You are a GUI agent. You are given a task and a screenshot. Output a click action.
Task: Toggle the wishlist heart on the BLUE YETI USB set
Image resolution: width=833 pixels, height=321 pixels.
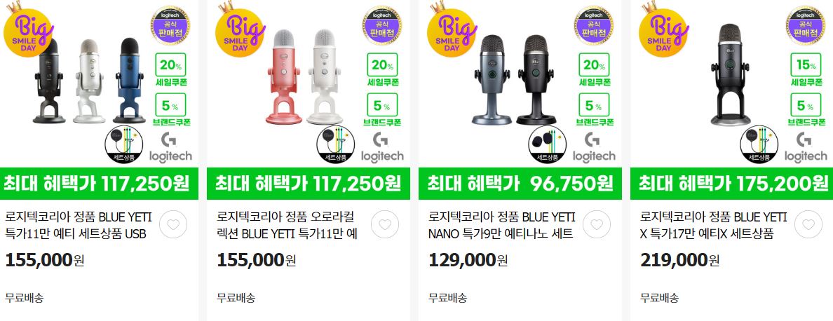[173, 224]
